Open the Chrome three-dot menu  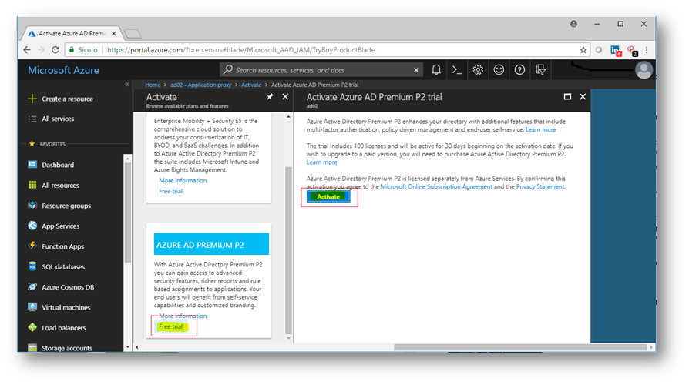[x=647, y=50]
